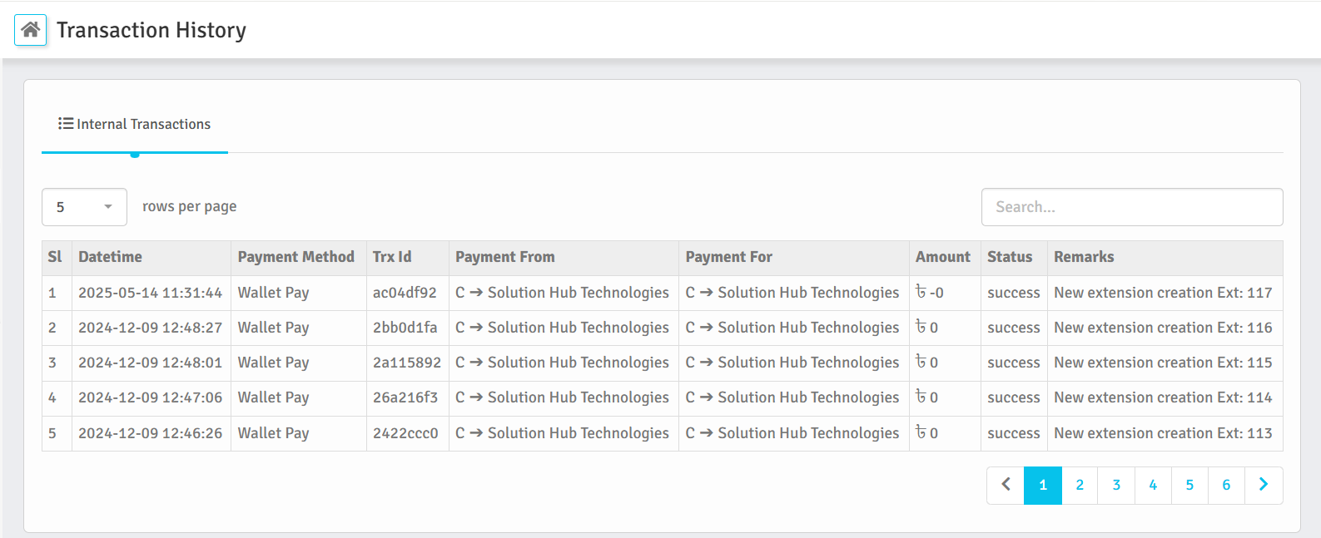Click transaction id 2a115892
1321x538 pixels.
(x=407, y=363)
